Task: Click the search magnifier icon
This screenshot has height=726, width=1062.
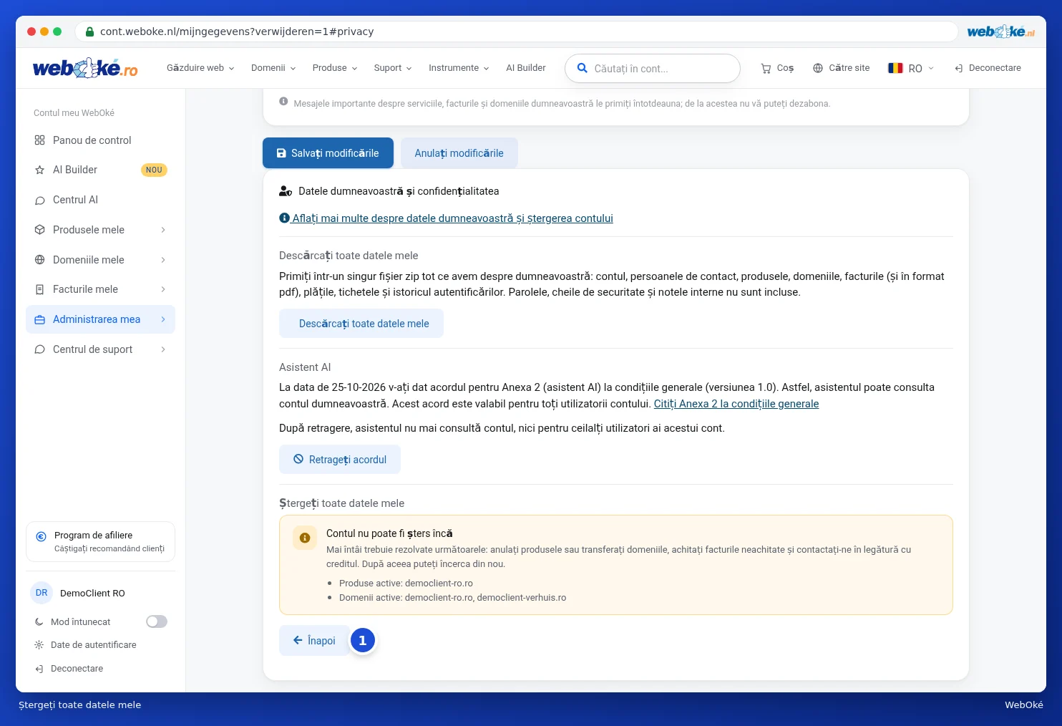Action: 583,68
